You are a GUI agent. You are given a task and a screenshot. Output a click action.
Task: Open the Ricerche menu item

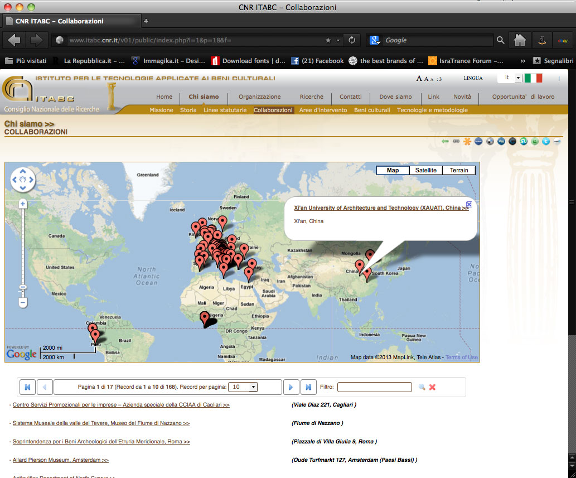(x=312, y=96)
